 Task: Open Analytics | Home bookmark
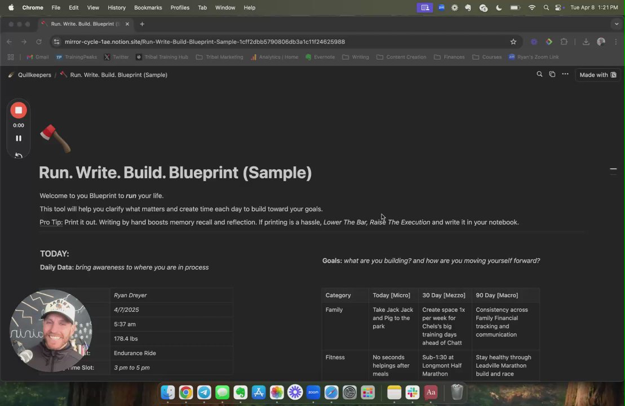click(274, 57)
